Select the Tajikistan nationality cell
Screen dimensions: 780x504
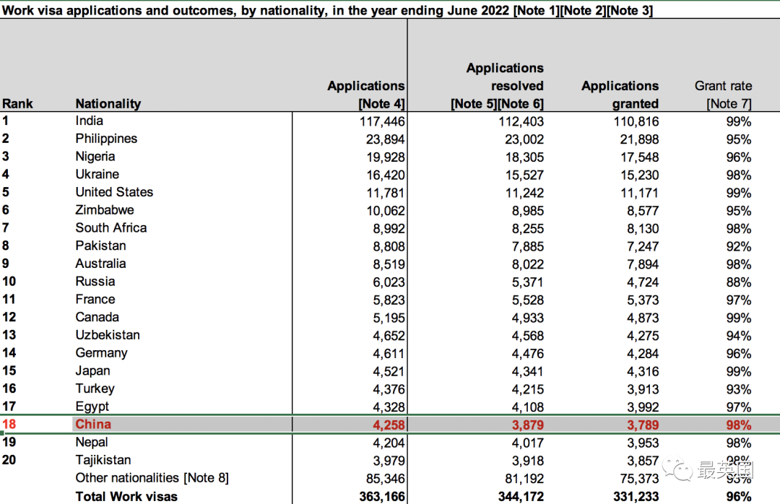(103, 460)
